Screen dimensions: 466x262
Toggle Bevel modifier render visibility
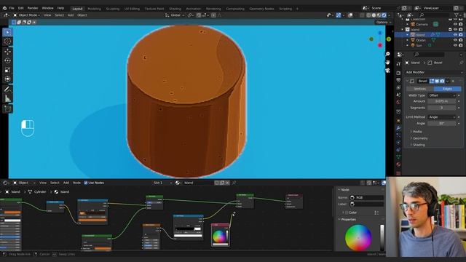[442, 81]
